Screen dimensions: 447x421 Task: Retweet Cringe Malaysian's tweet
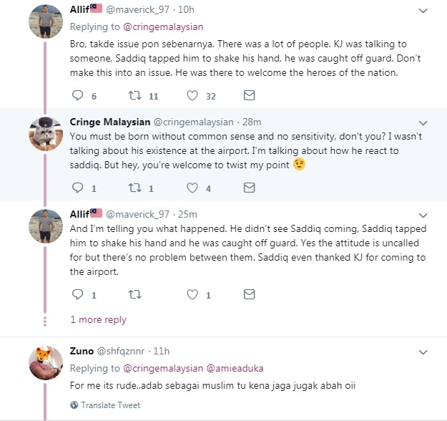[x=134, y=188]
